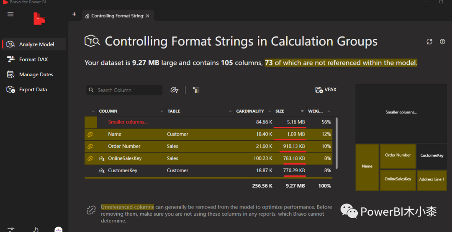The image size is (452, 232).
Task: Select the Order Number column cell
Action: (124, 146)
